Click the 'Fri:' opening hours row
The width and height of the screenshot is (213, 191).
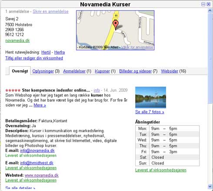tap(167, 152)
